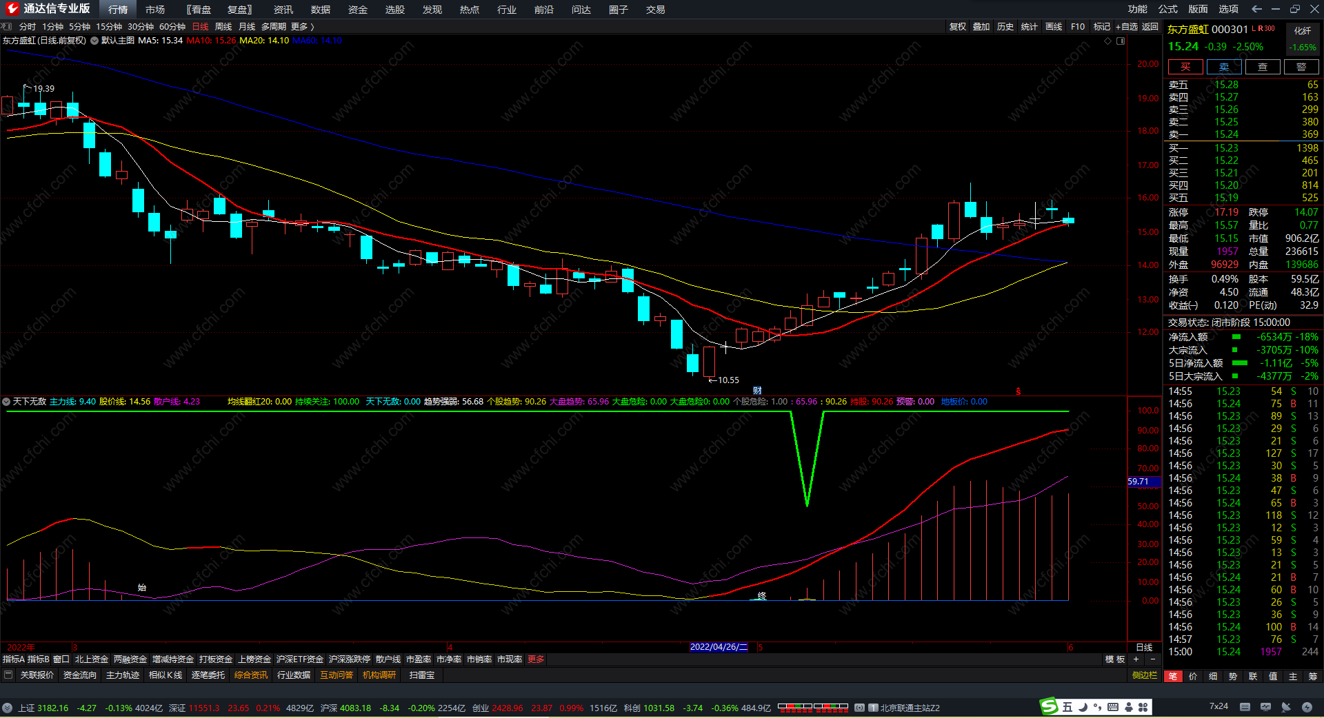Image resolution: width=1324 pixels, height=718 pixels.
Task: Click the Sogou user avatar icon
Action: (x=1129, y=707)
